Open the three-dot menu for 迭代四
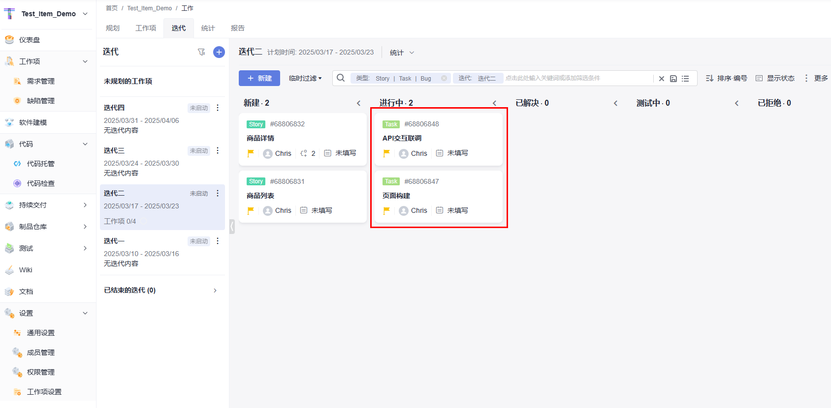 click(x=218, y=108)
